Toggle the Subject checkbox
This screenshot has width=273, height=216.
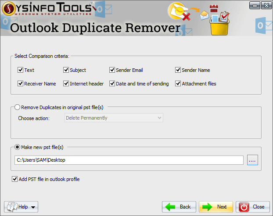tap(66, 70)
